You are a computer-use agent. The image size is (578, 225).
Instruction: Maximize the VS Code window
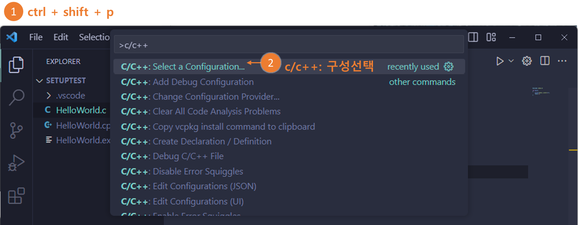click(538, 37)
